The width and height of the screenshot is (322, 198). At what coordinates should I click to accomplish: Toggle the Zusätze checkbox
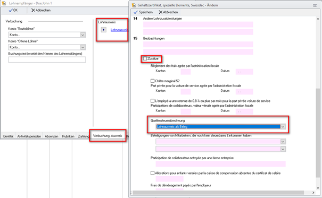coord(145,58)
